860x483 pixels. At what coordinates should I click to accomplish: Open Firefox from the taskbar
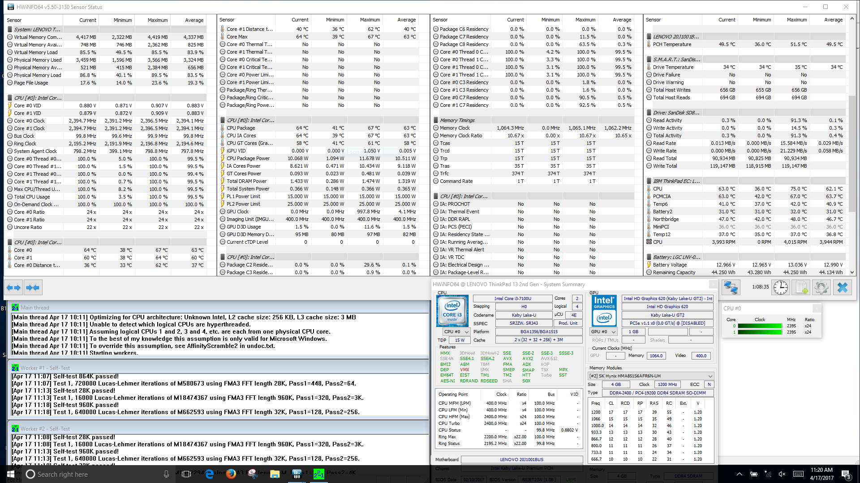pos(231,474)
